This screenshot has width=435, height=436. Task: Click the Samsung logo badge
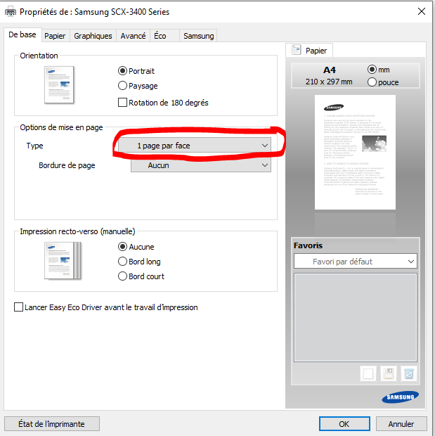[401, 397]
